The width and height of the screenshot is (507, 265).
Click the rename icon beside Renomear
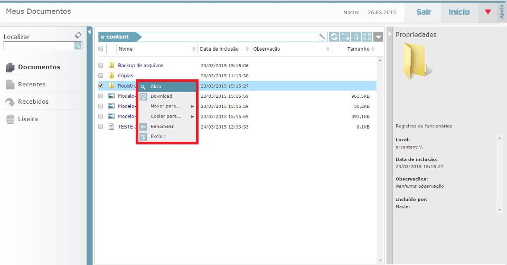pyautogui.click(x=143, y=126)
